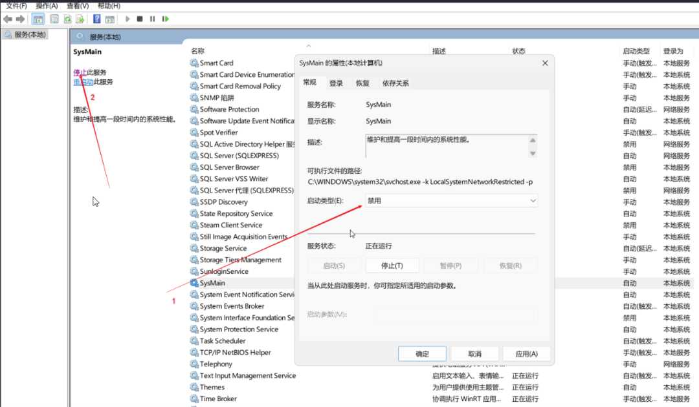Click the Forward arrow in toolbar
The height and width of the screenshot is (407, 699).
(x=21, y=19)
